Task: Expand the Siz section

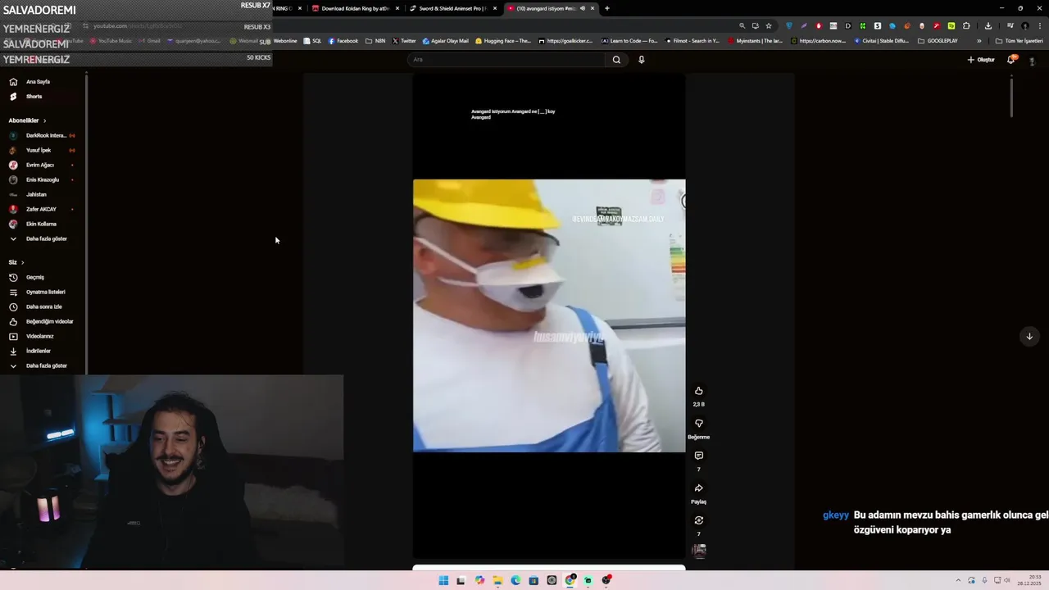Action: tap(16, 262)
